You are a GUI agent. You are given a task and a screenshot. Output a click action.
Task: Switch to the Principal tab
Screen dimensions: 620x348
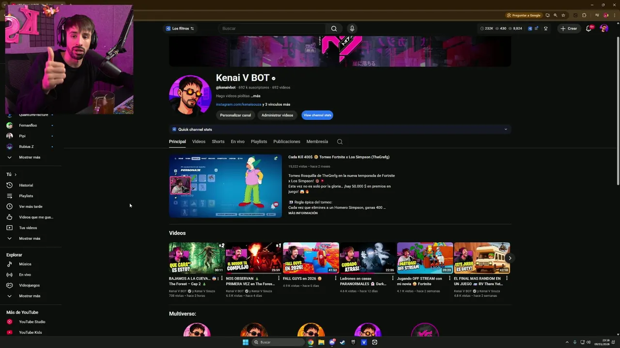177,142
